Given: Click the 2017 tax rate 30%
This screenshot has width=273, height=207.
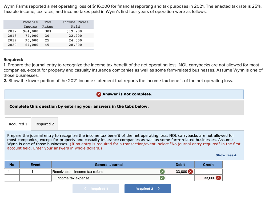Looking at the screenshot, I should [x=48, y=31].
